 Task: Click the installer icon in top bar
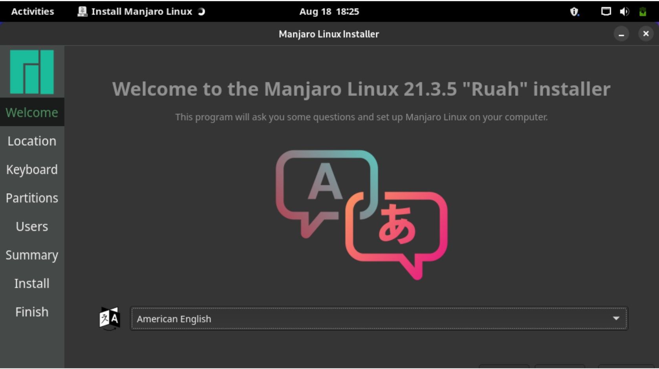coord(82,11)
